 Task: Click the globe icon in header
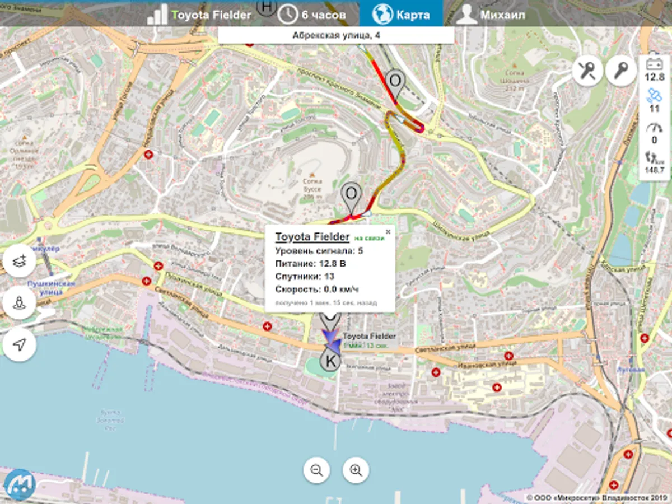[x=382, y=14]
